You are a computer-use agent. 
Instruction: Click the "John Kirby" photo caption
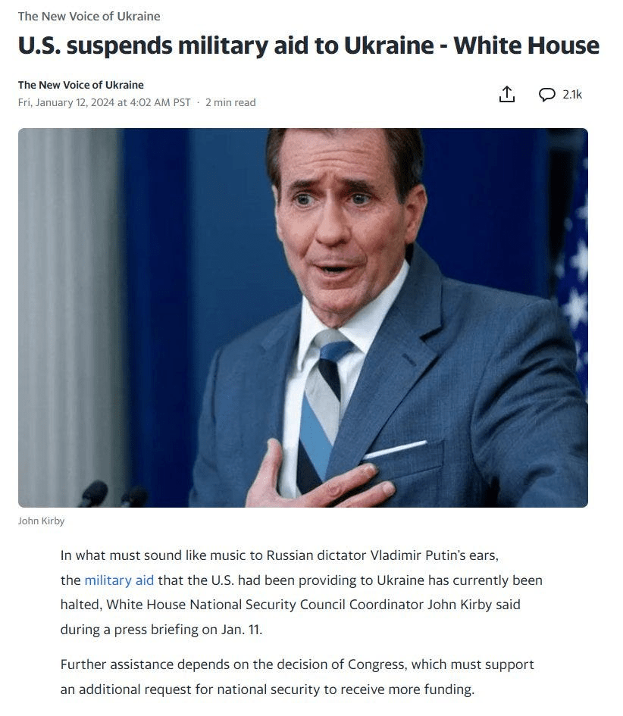41,521
